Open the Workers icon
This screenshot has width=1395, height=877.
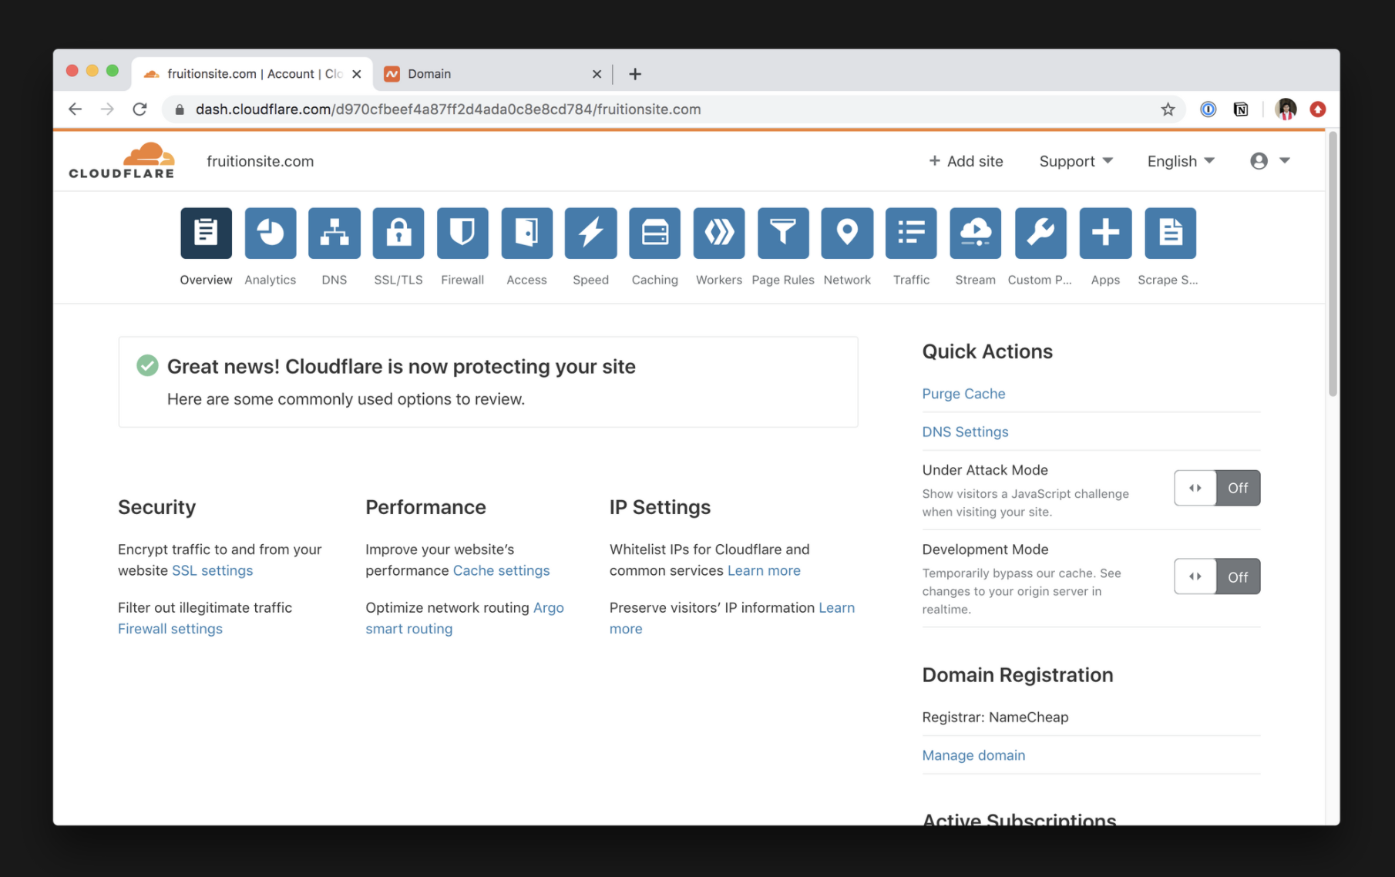click(x=718, y=233)
